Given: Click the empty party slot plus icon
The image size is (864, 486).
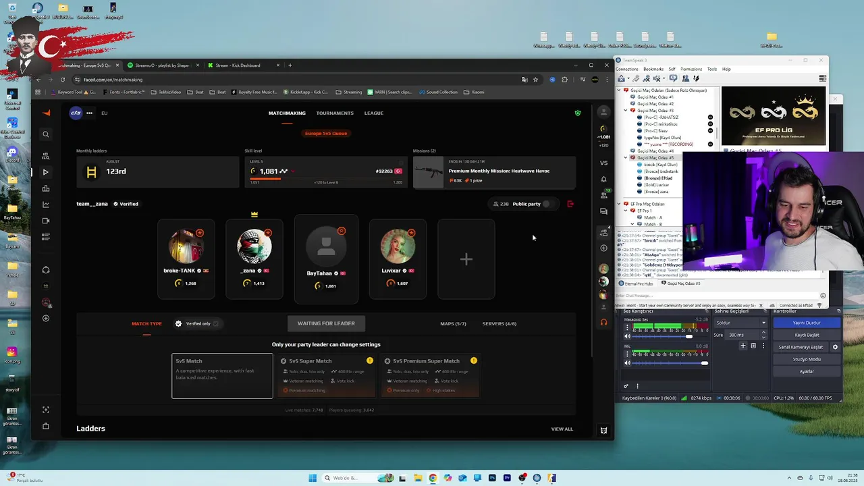Looking at the screenshot, I should pyautogui.click(x=466, y=259).
